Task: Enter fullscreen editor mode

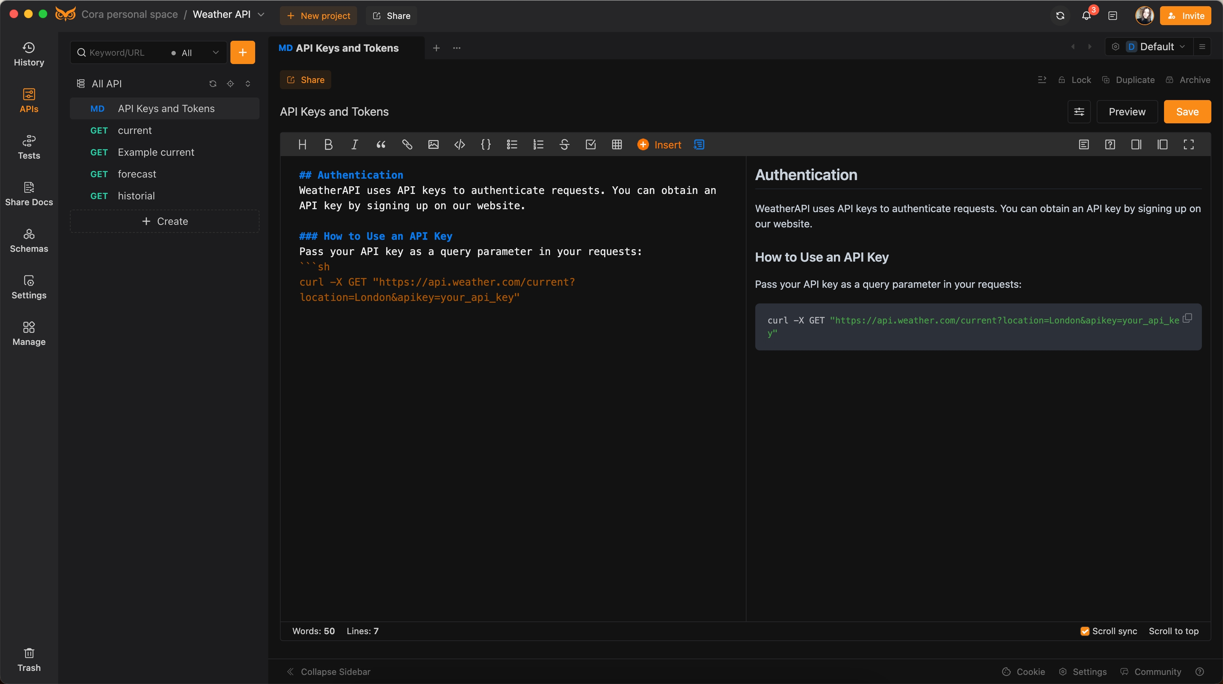Action: [1188, 145]
